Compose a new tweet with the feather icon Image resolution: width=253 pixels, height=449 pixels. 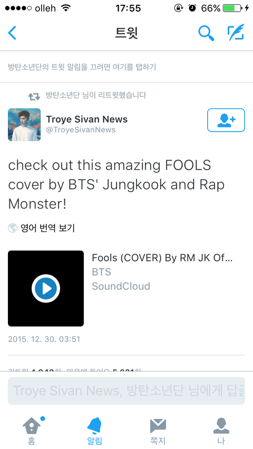tap(236, 32)
